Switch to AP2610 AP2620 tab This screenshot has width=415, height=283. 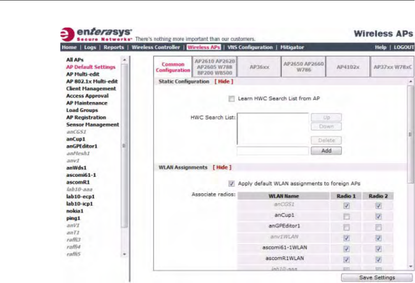[215, 67]
